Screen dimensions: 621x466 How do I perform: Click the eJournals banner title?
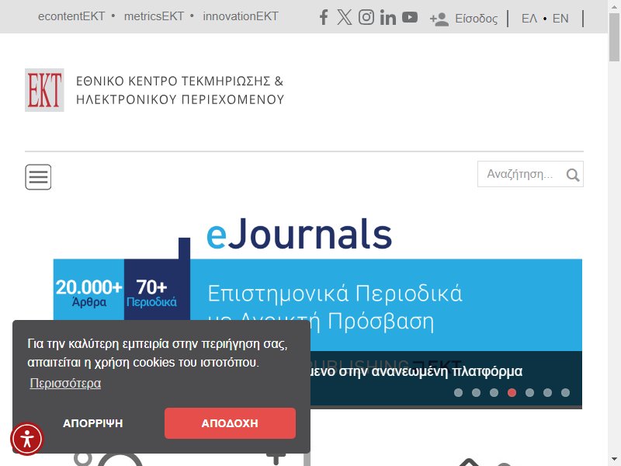point(299,234)
